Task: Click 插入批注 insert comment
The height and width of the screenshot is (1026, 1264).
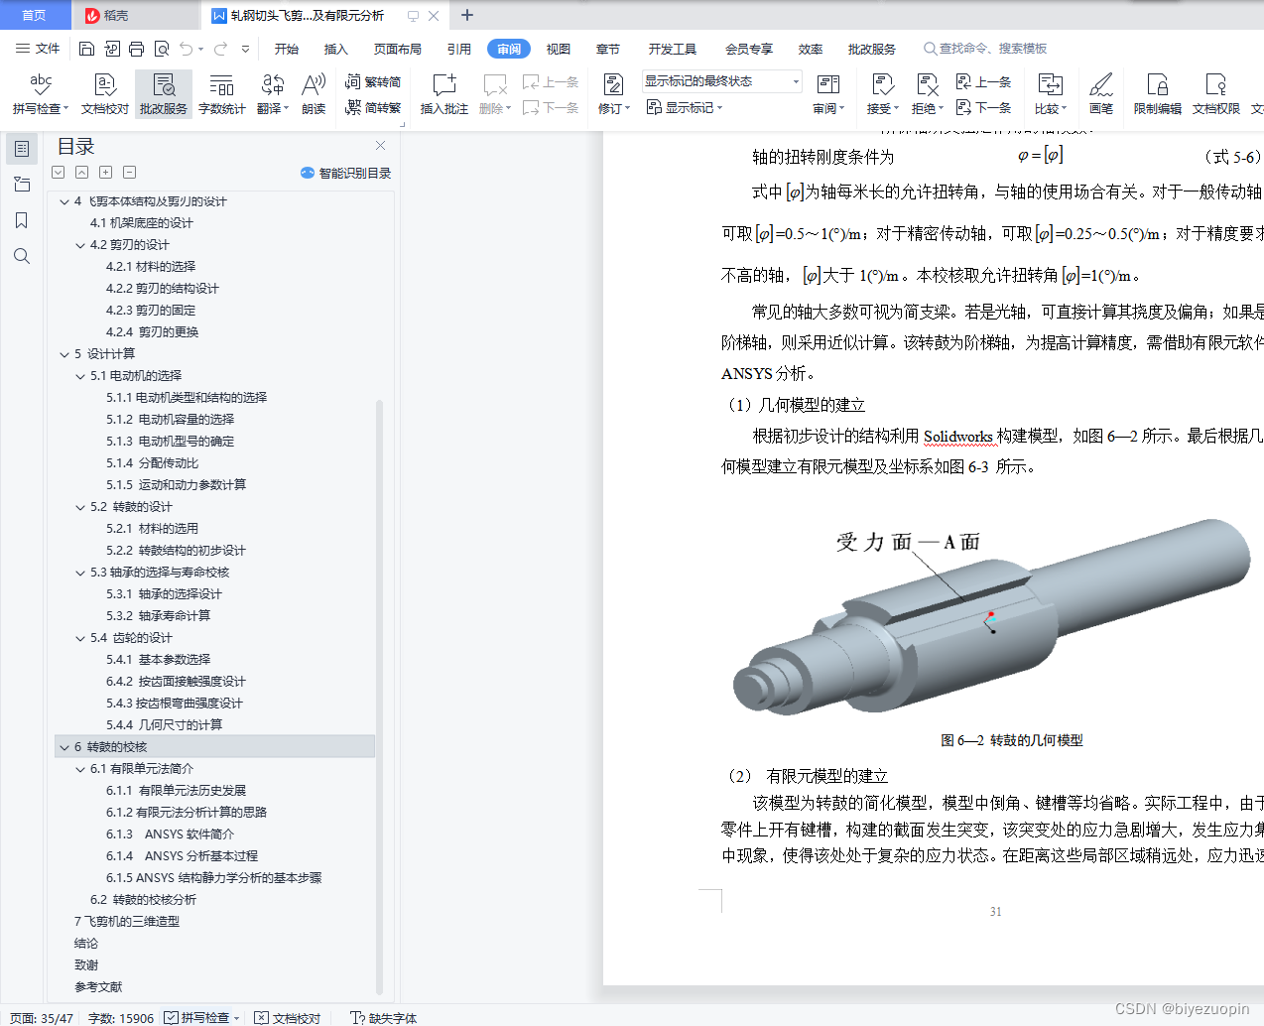Action: pyautogui.click(x=444, y=94)
